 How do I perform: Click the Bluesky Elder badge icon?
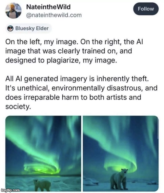pos(10,28)
